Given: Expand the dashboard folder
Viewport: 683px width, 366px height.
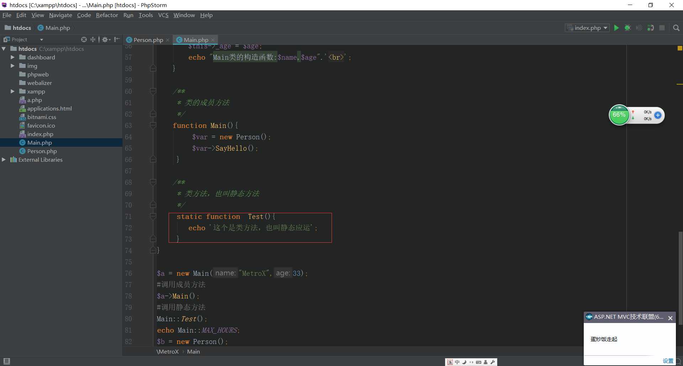Looking at the screenshot, I should coord(12,57).
